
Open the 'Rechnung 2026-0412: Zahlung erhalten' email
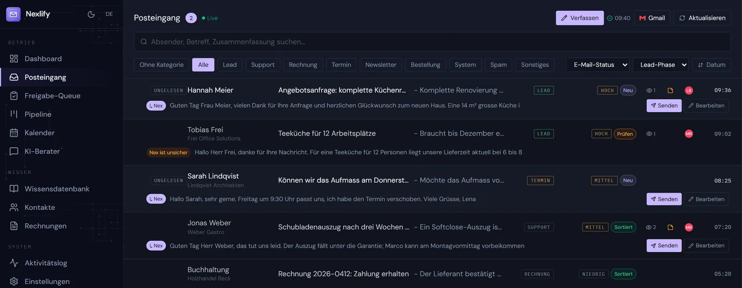[x=344, y=274]
